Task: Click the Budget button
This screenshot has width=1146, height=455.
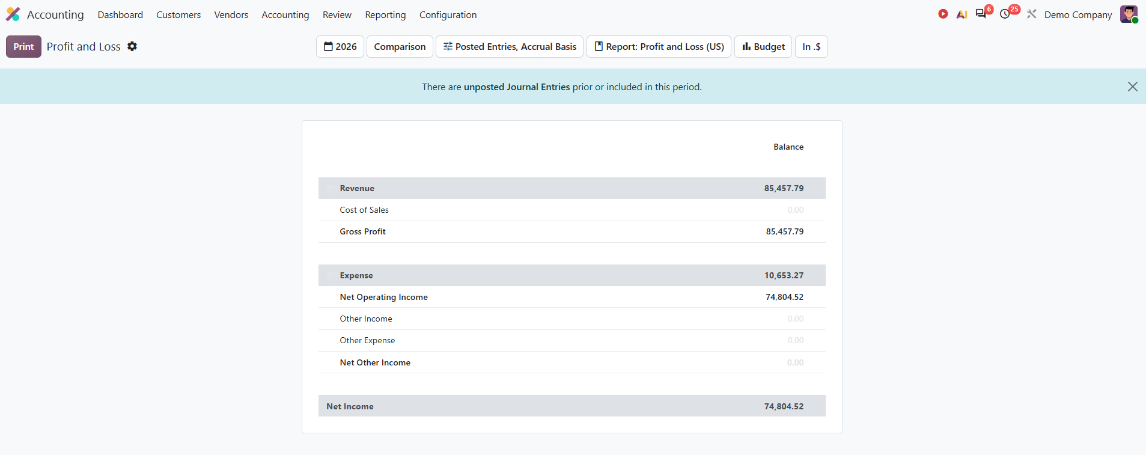Action: tap(763, 47)
